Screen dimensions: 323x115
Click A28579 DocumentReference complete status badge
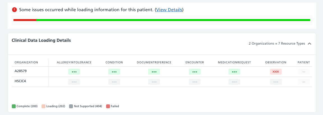(x=154, y=72)
